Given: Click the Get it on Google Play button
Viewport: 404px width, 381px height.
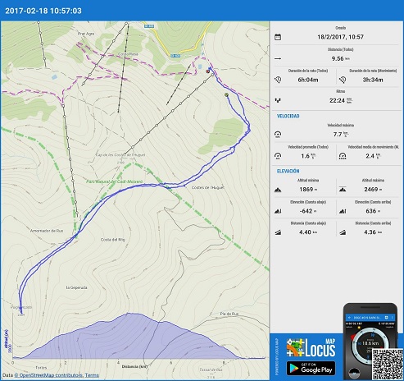Looking at the screenshot, I should [x=311, y=368].
